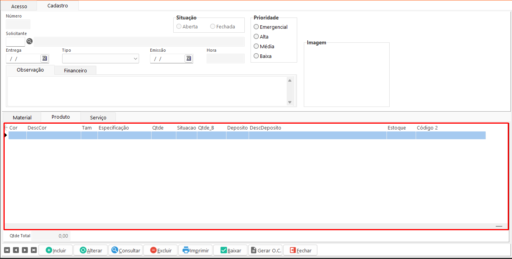Click inside the Solicitante code field
This screenshot has height=259, width=512.
[x=16, y=42]
